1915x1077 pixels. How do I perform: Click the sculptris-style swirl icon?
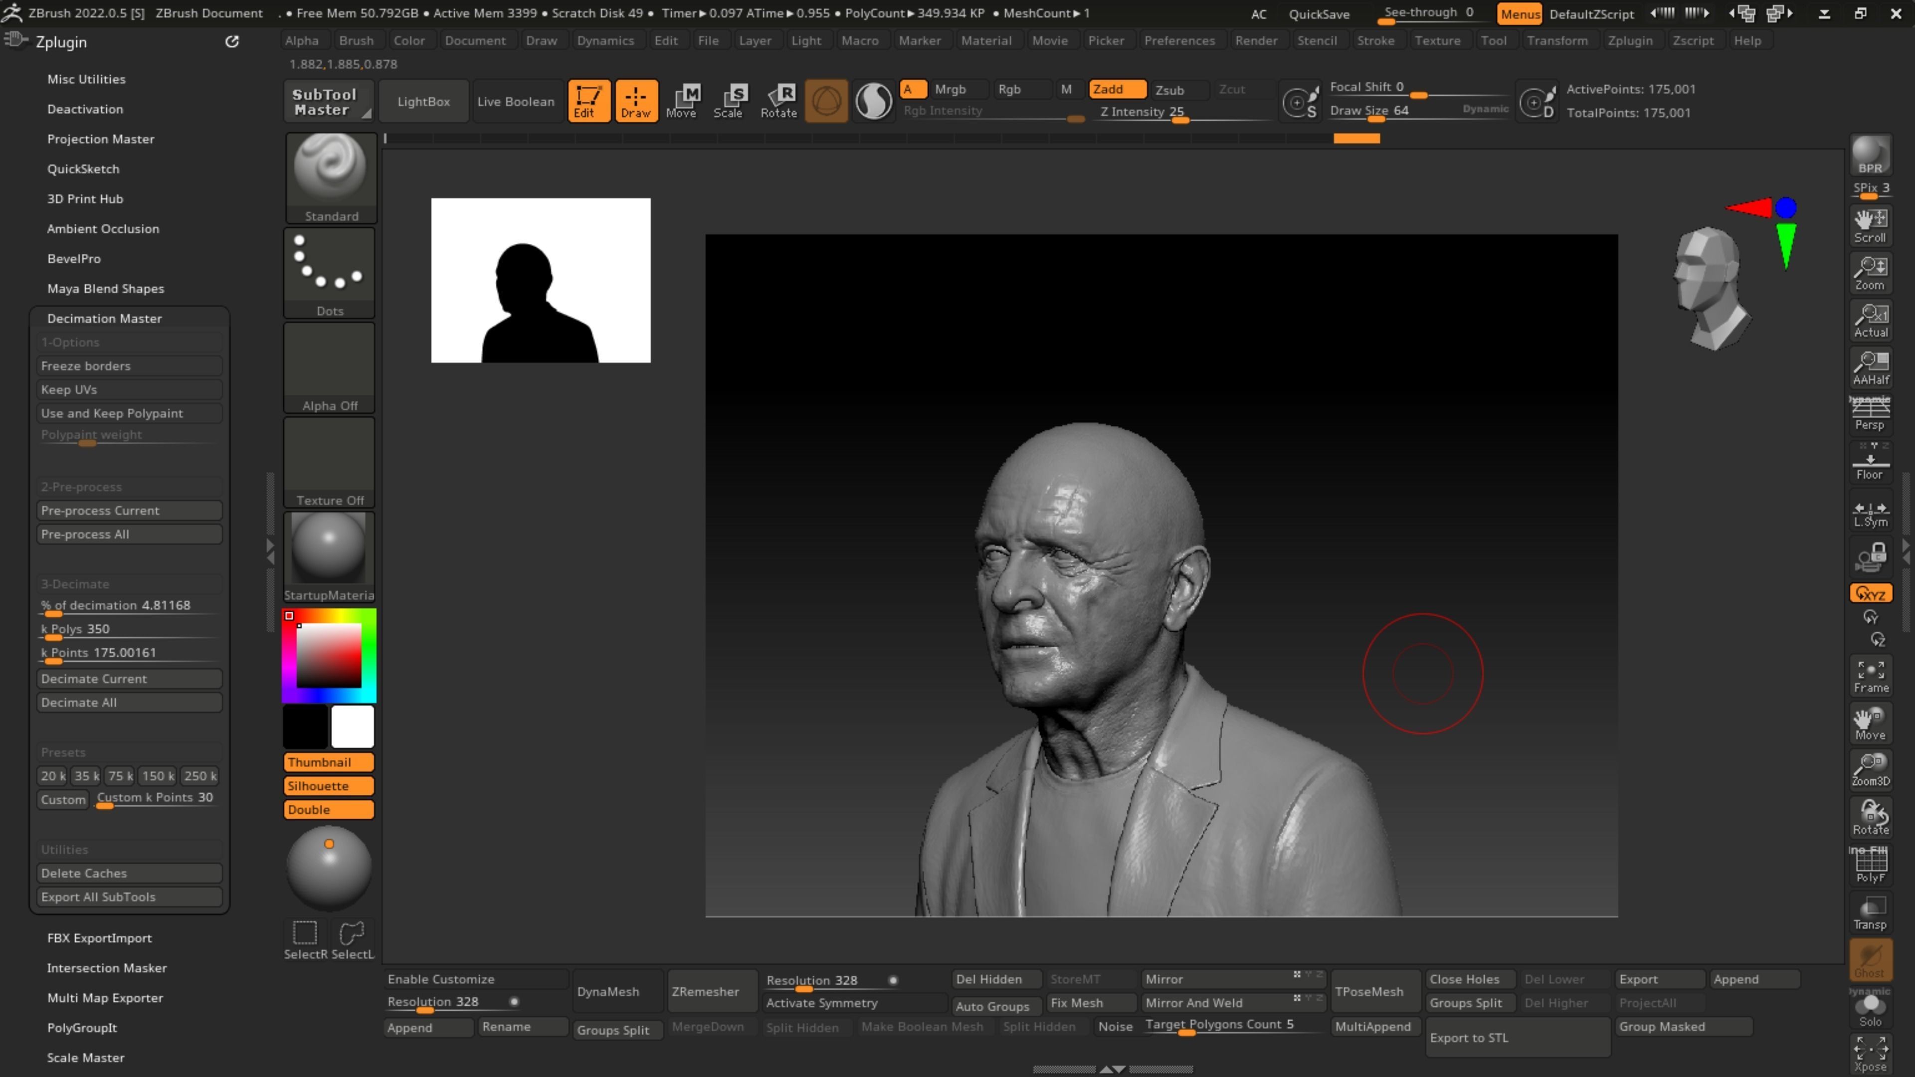pos(874,101)
